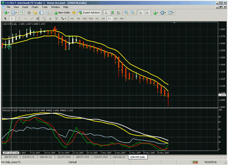Click the New Chart toolbar icon

pos(5,13)
